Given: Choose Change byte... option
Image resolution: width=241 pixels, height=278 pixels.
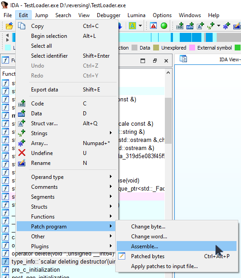Looking at the screenshot, I should click(177, 226).
